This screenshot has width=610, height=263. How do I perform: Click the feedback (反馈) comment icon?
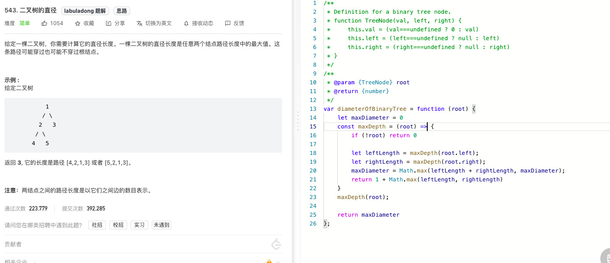(228, 23)
